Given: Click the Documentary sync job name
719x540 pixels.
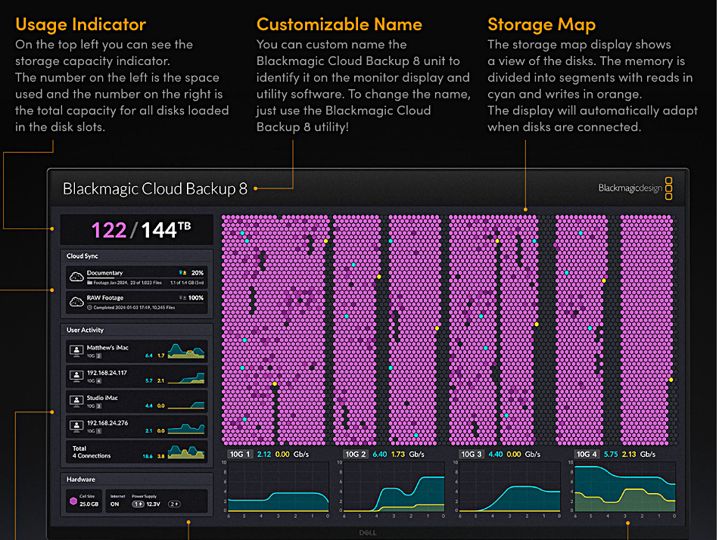Looking at the screenshot, I should coord(104,273).
